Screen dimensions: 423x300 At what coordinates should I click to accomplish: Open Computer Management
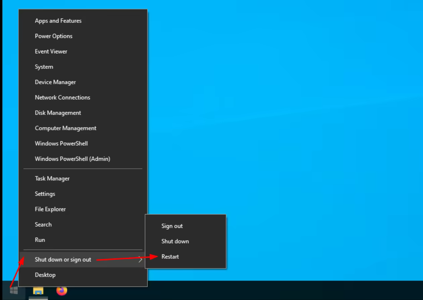point(65,128)
